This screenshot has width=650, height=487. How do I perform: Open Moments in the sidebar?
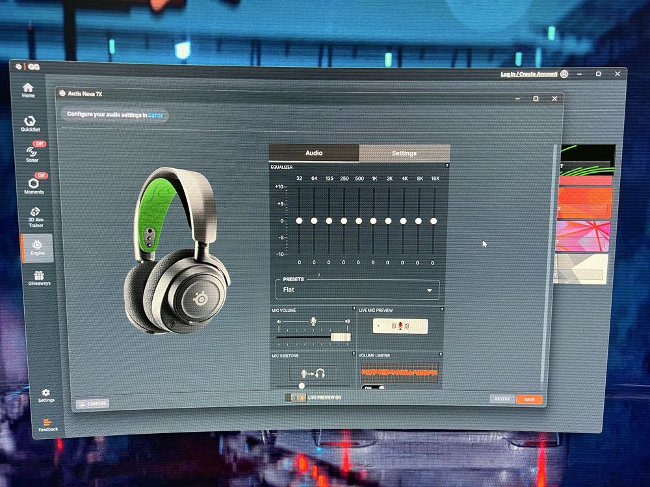34,186
